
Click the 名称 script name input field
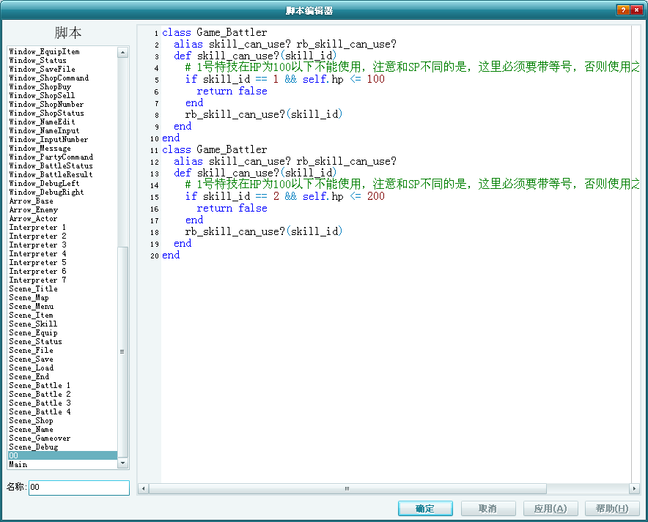pyautogui.click(x=79, y=488)
